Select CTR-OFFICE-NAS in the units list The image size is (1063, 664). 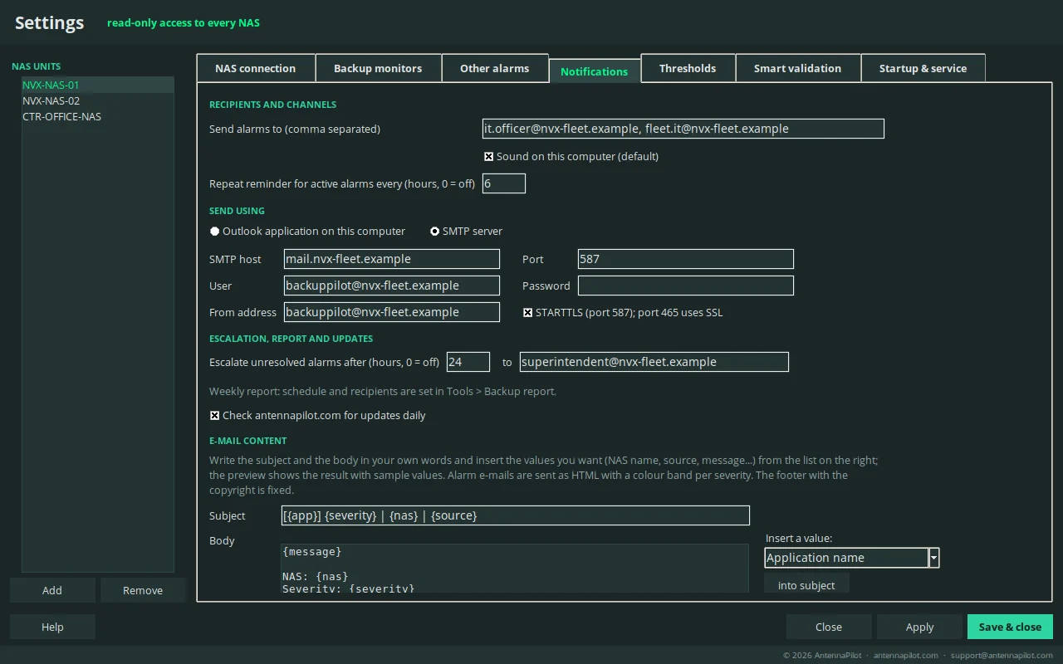point(98,116)
